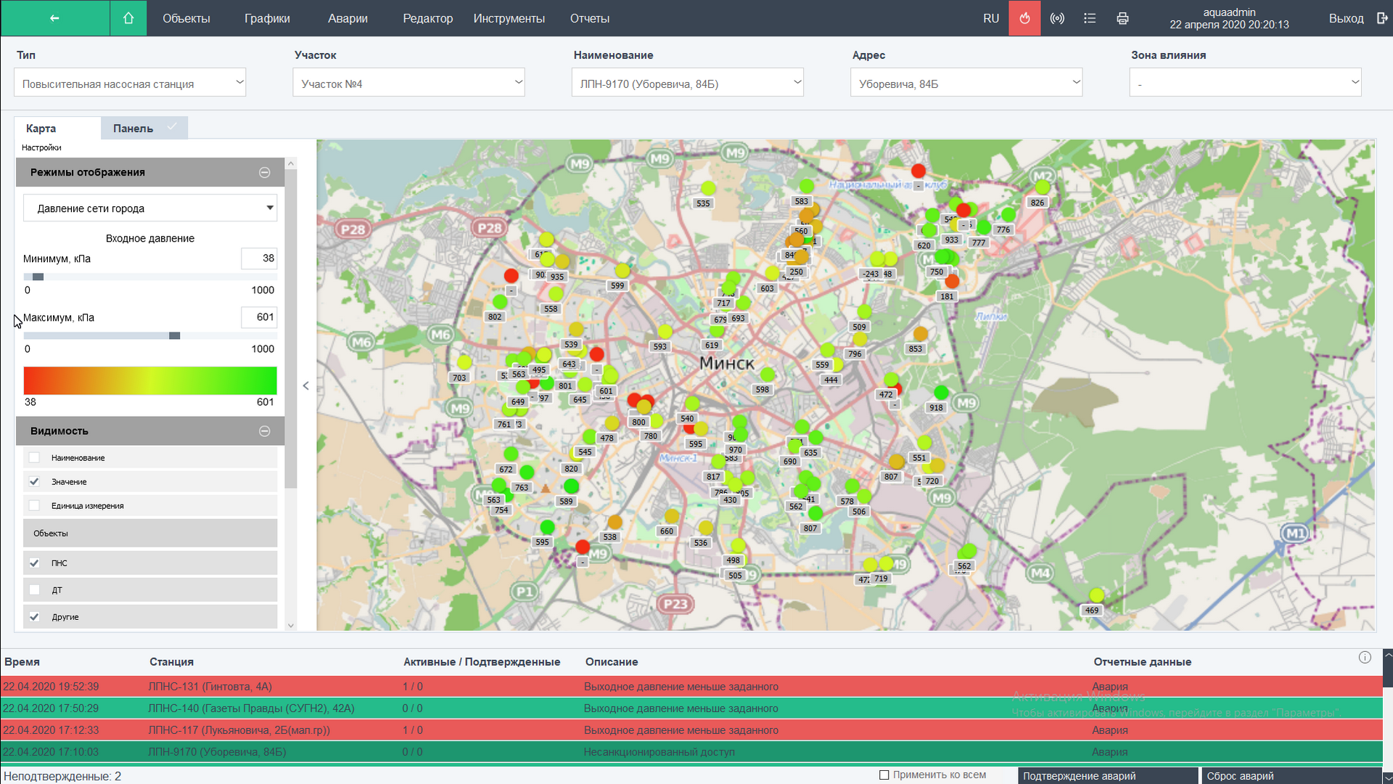Open Давление сети города mode dropdown

click(x=150, y=208)
